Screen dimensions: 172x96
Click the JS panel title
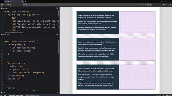(4, 93)
